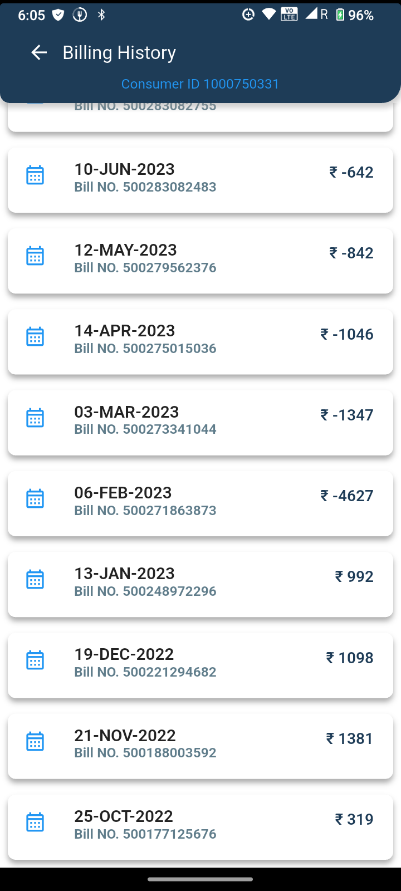Select the 14-APR-2023 bill date
This screenshot has height=891, width=401.
125,331
